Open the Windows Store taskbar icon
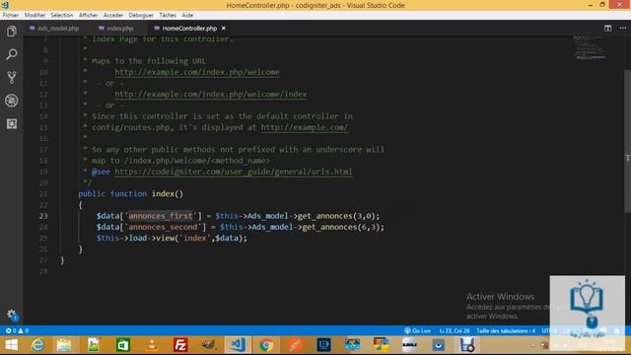 (x=122, y=345)
